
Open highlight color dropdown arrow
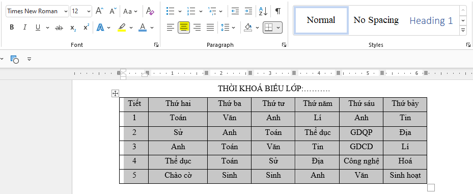(131, 28)
